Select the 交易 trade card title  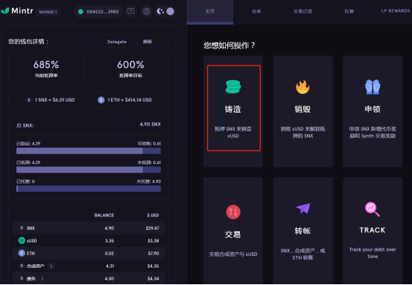pyautogui.click(x=232, y=234)
